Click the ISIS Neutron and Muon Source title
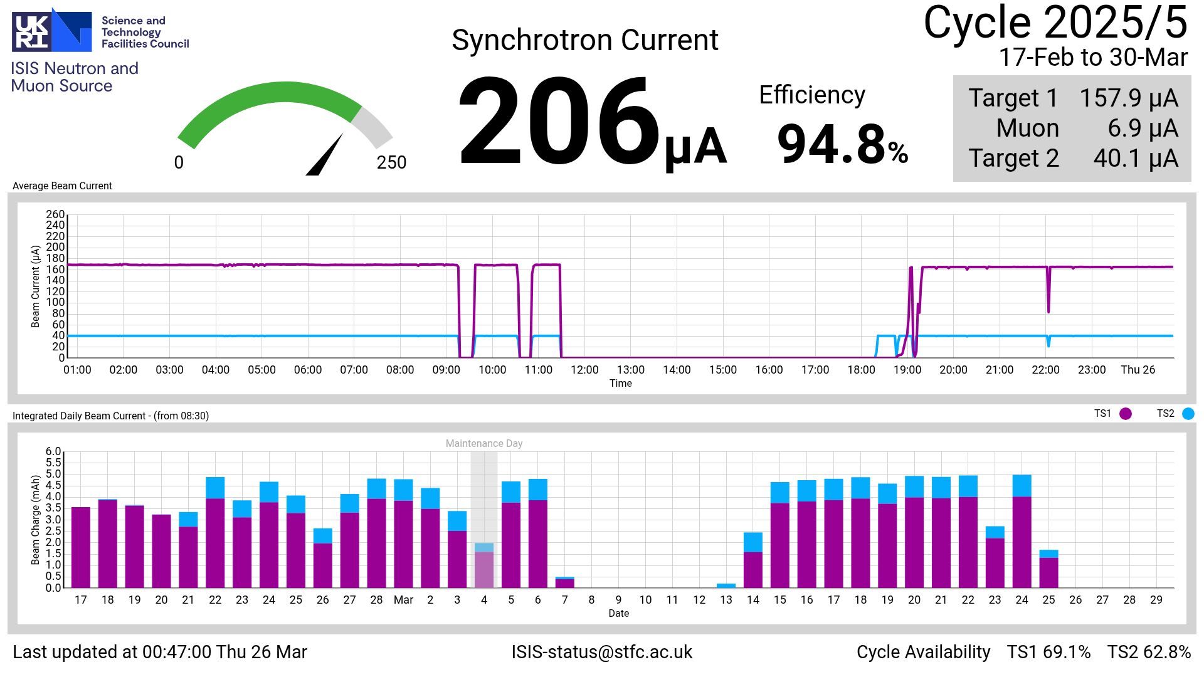The image size is (1204, 677). (x=74, y=77)
